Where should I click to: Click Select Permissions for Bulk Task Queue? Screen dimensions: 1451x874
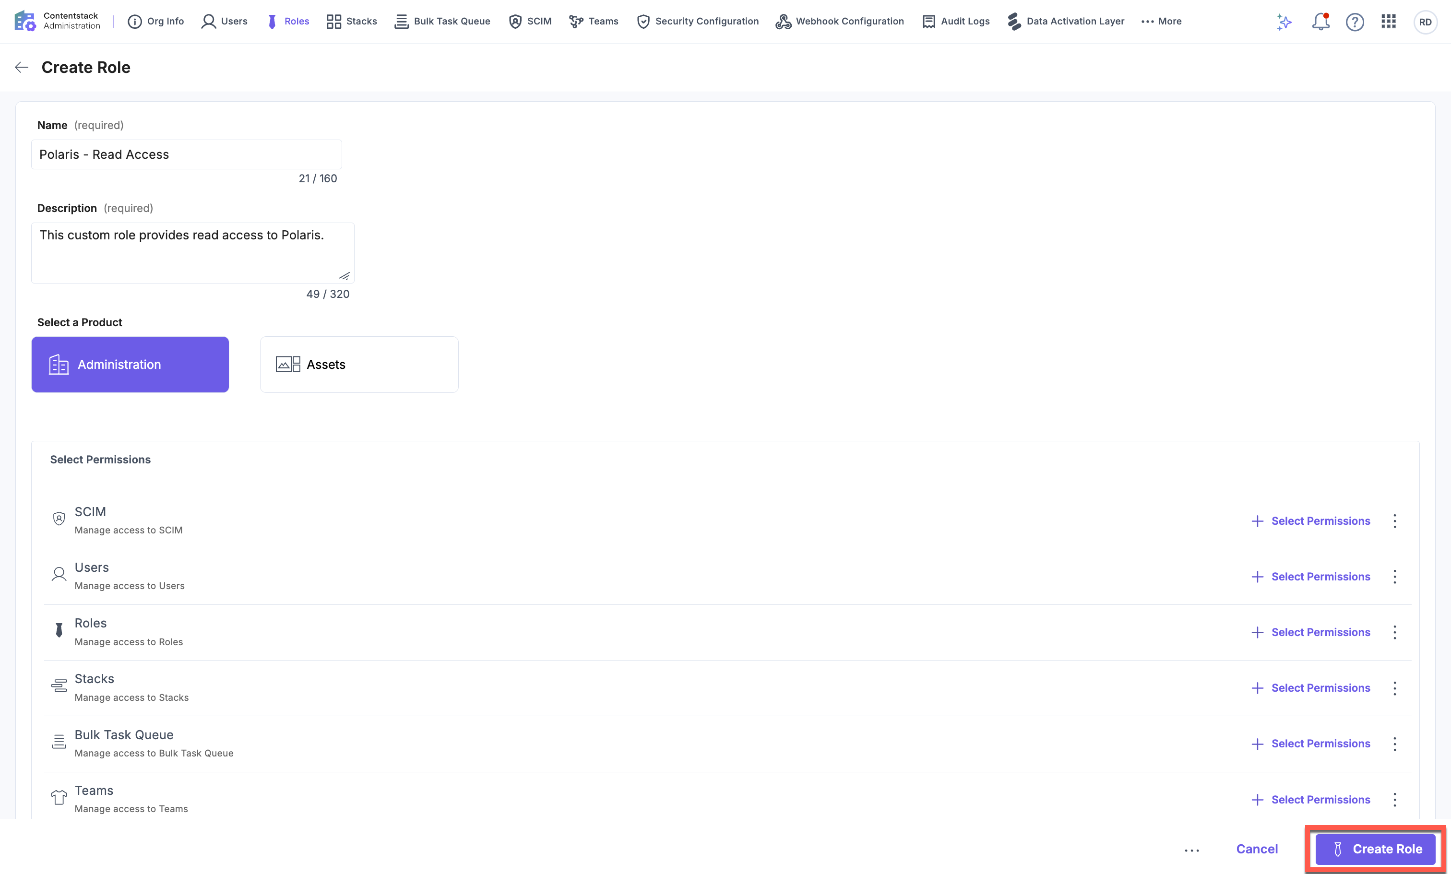click(1311, 744)
